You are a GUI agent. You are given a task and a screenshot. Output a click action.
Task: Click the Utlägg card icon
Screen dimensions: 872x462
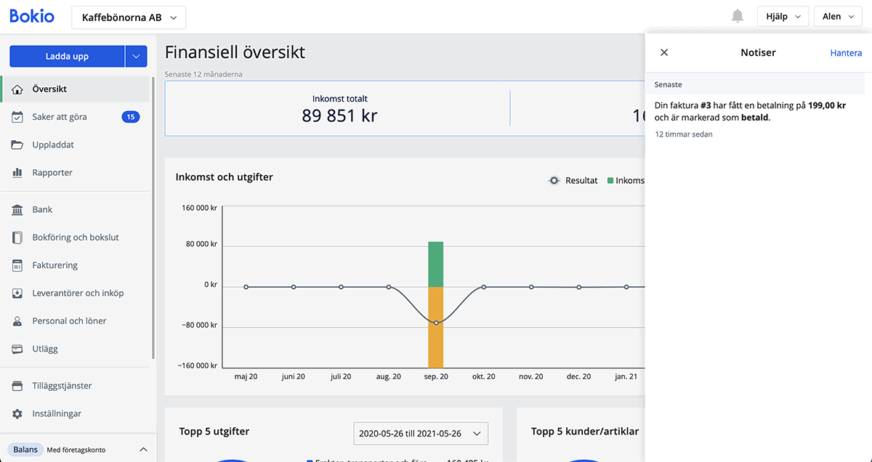click(x=18, y=349)
